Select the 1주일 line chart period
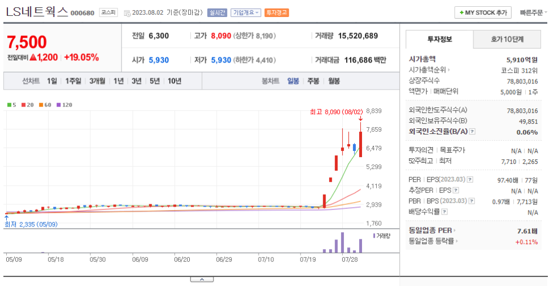This screenshot has height=286, width=549. [73, 81]
